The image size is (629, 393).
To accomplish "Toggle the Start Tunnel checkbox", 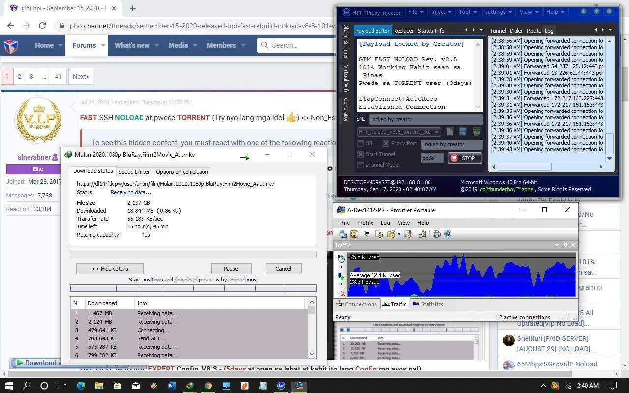I will pyautogui.click(x=361, y=154).
